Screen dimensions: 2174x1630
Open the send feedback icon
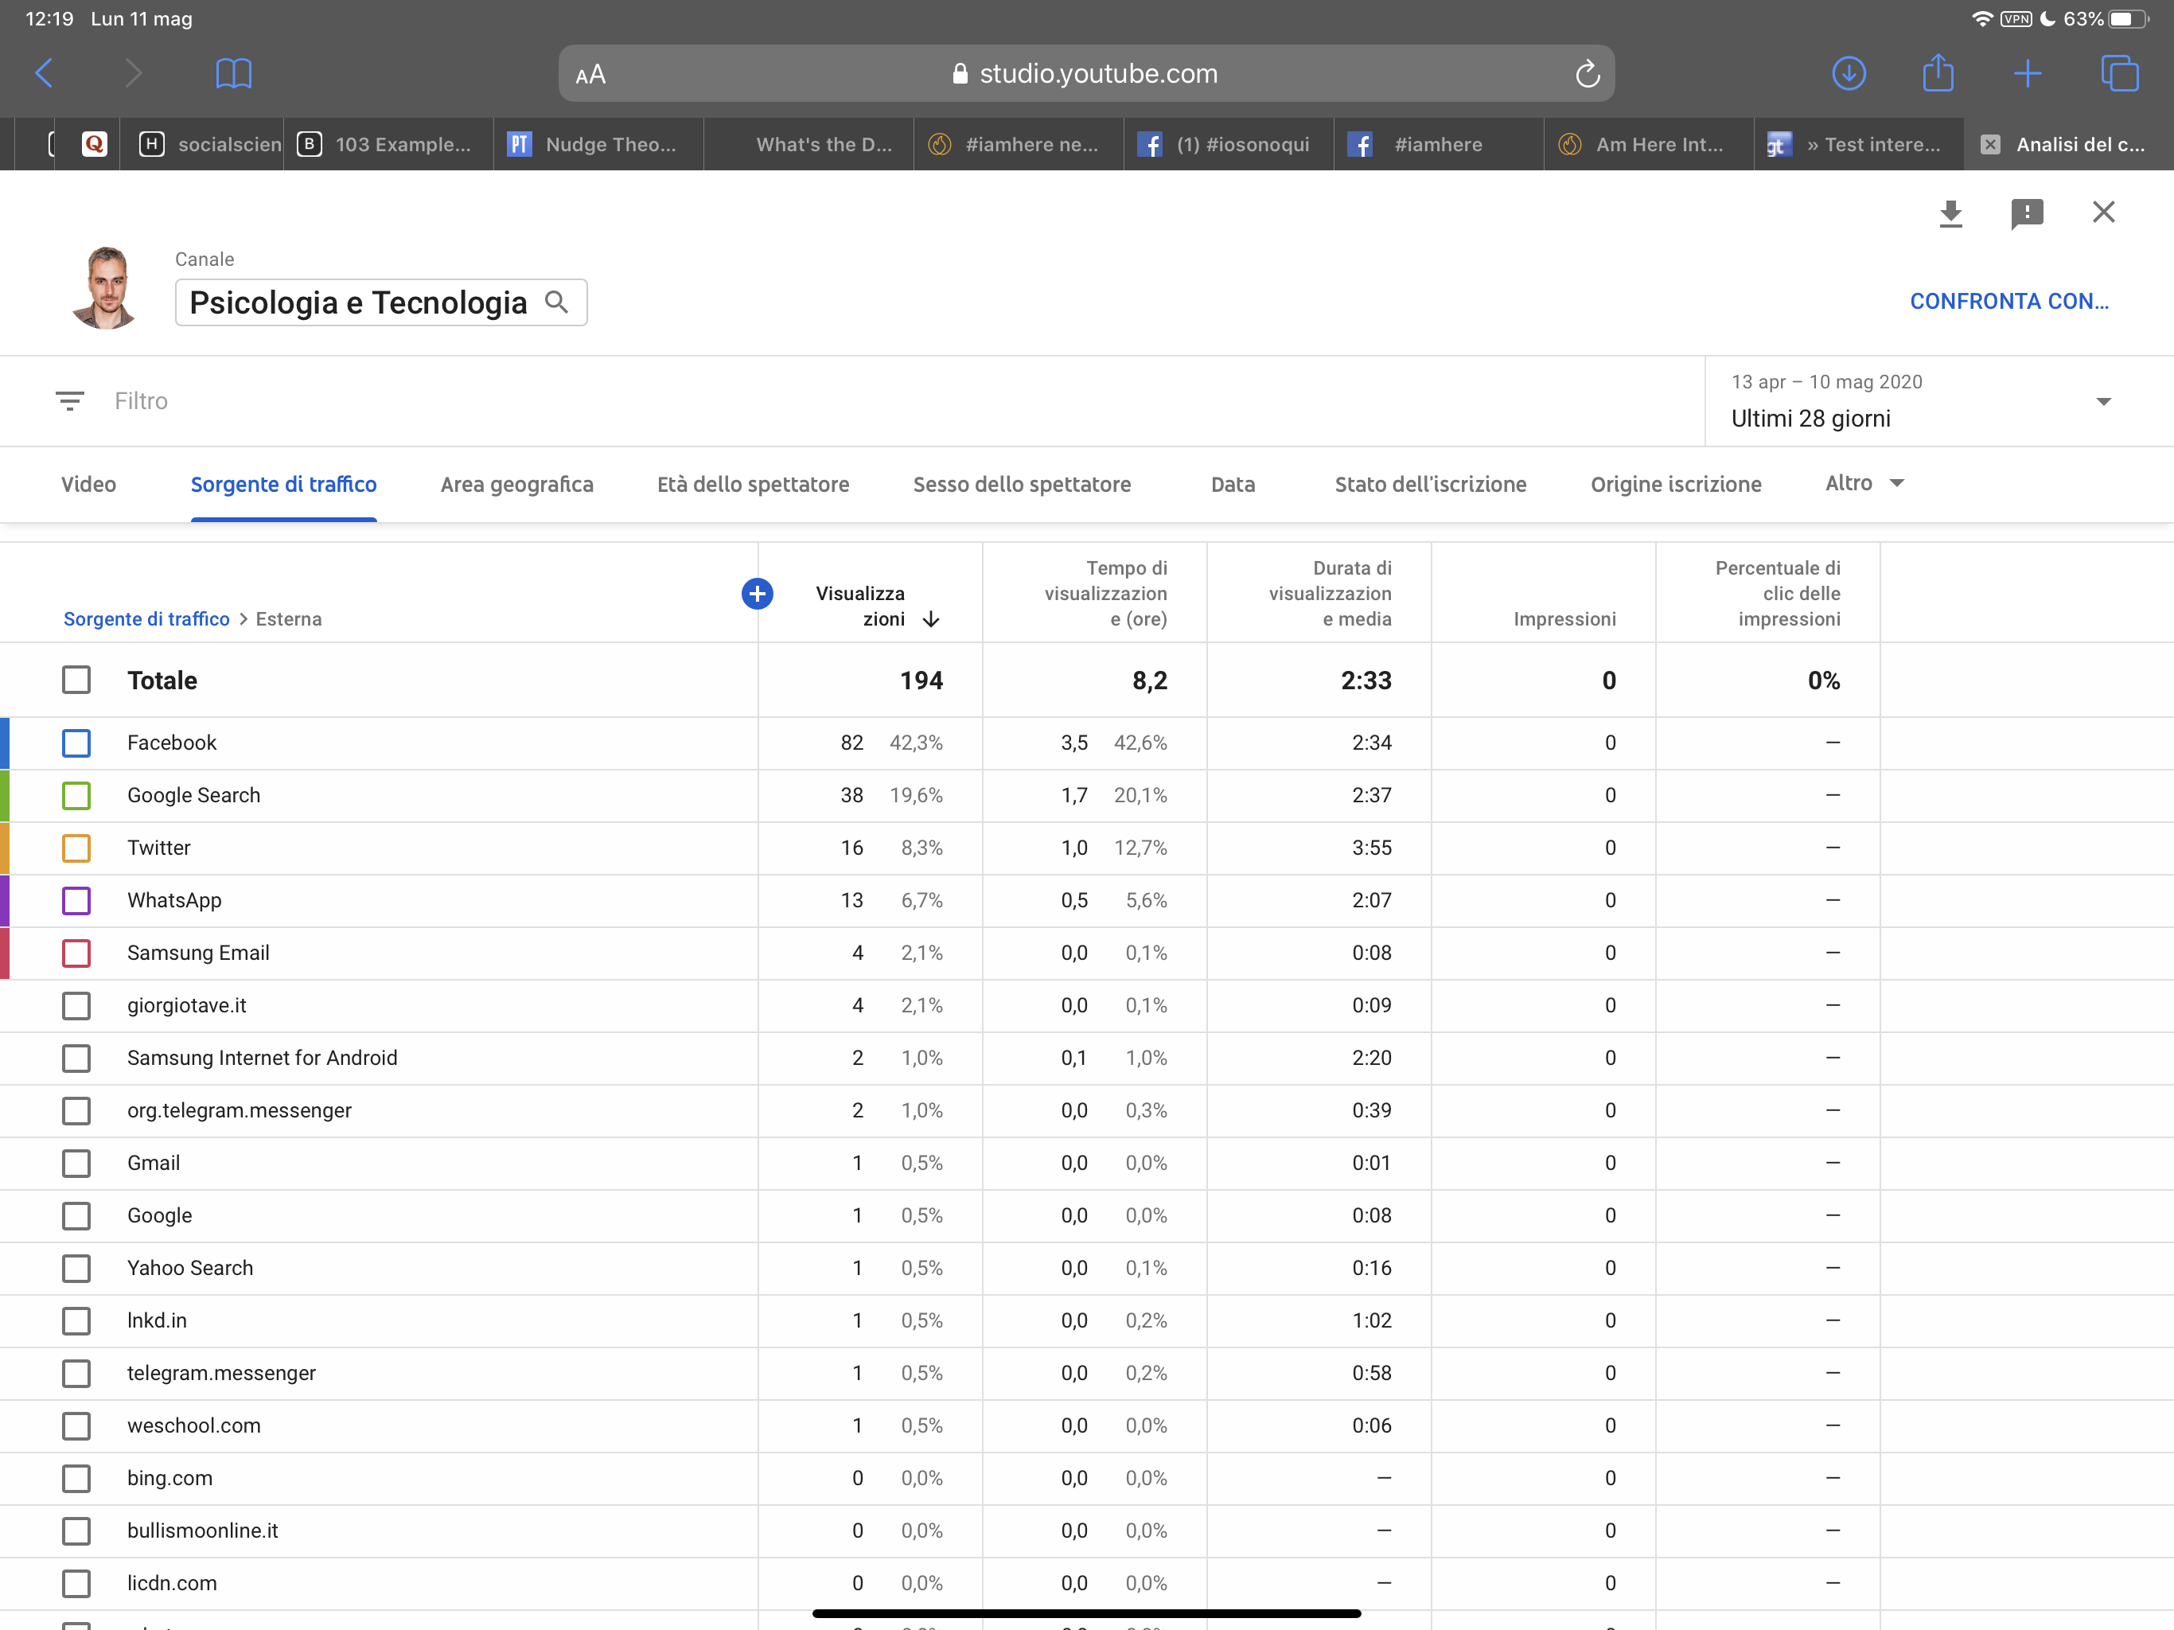2027,213
